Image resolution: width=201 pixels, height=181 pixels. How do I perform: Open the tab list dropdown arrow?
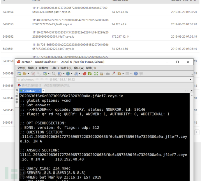(192, 91)
